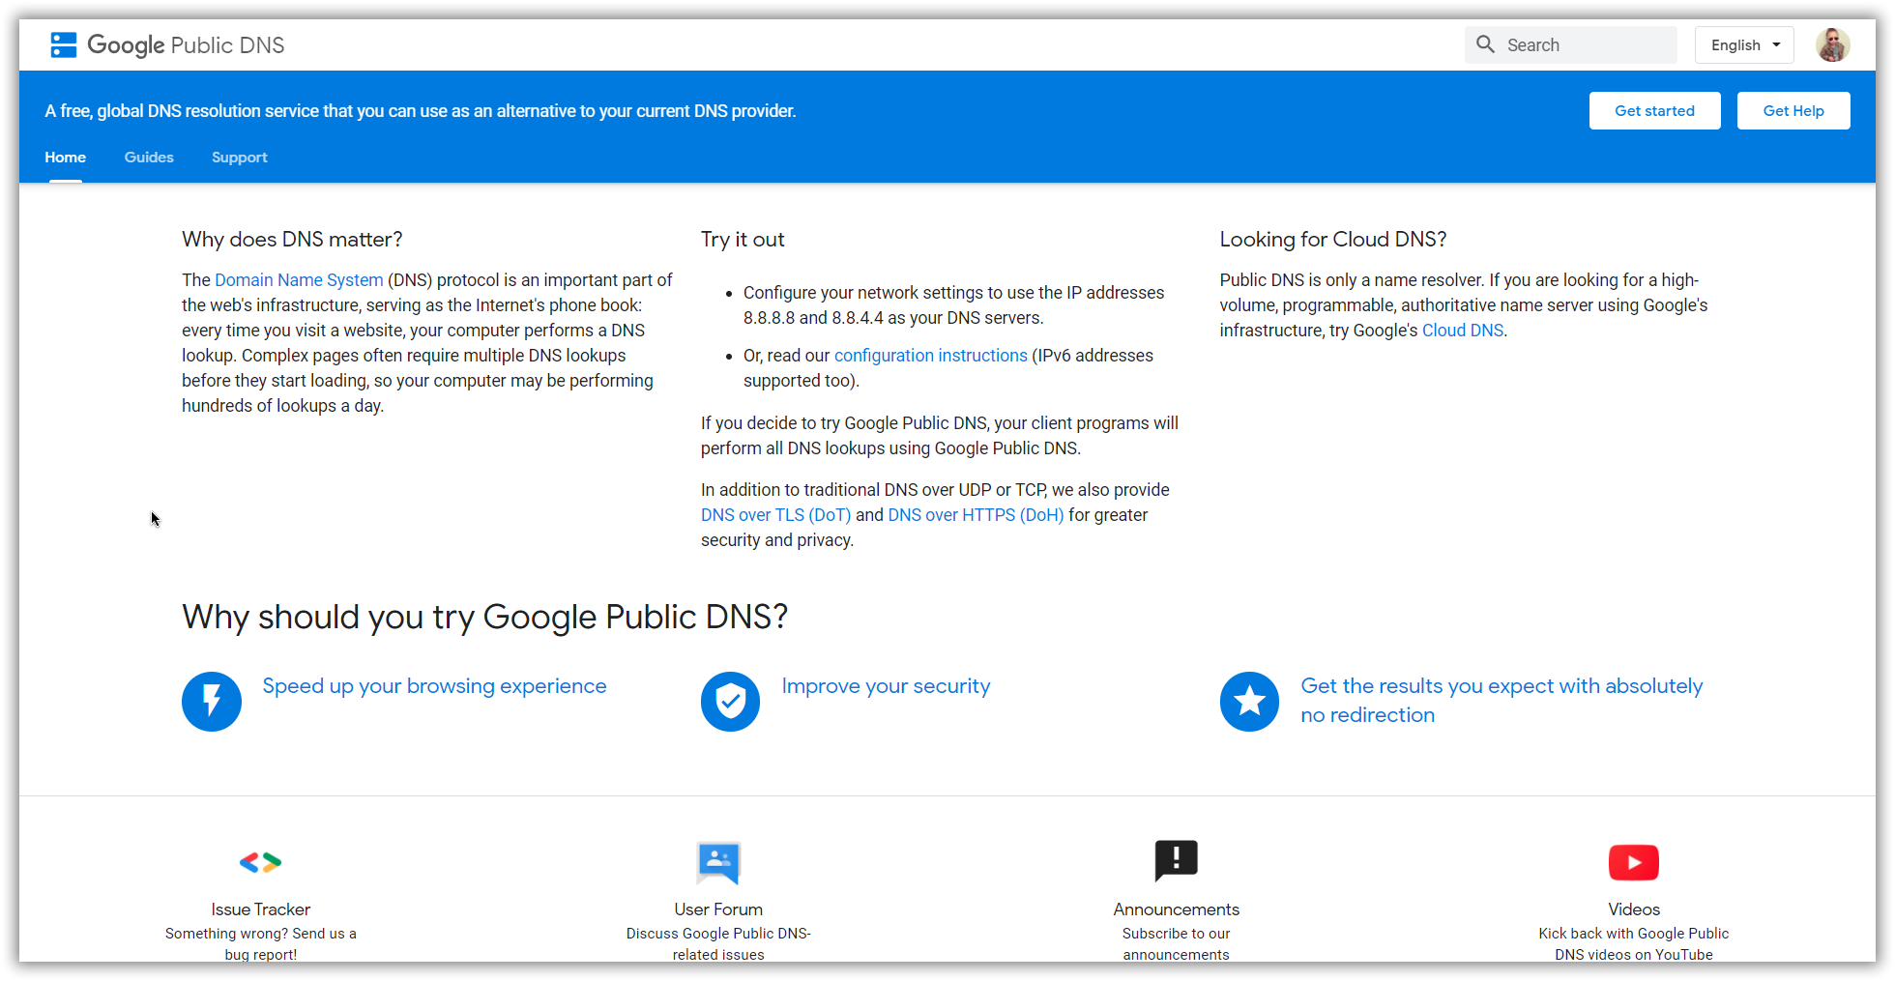Viewport: 1895px width, 981px height.
Task: Click the shield security icon
Action: click(x=731, y=702)
